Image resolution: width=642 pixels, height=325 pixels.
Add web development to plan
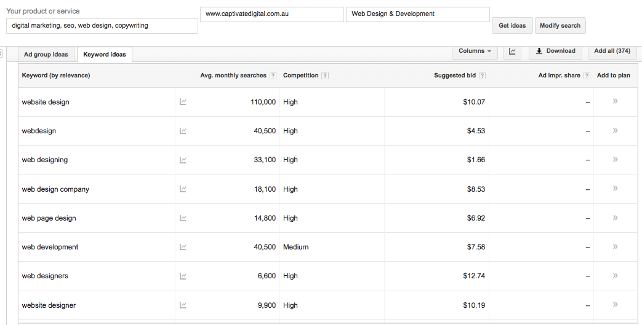615,246
